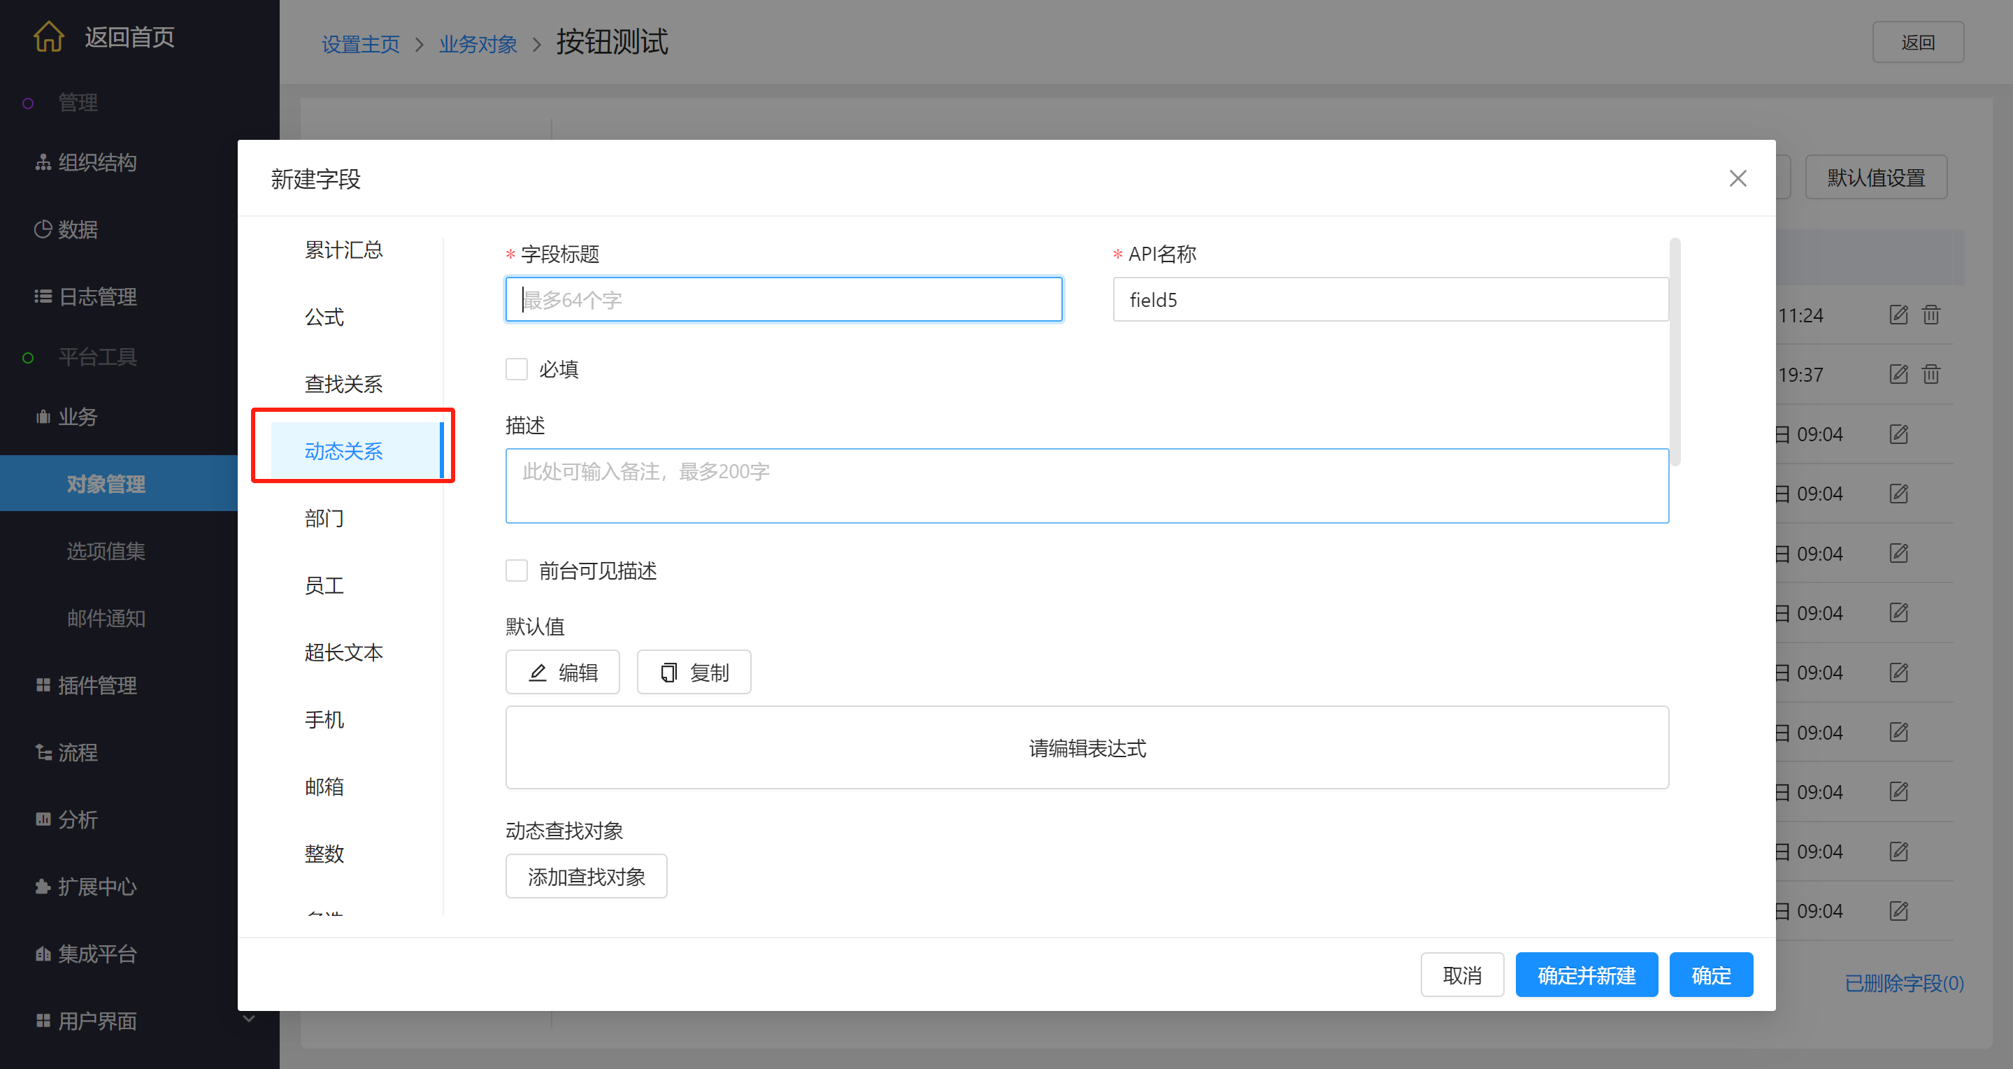The height and width of the screenshot is (1069, 2013).
Task: Click the 插件管理 grid icon
Action: coord(43,685)
